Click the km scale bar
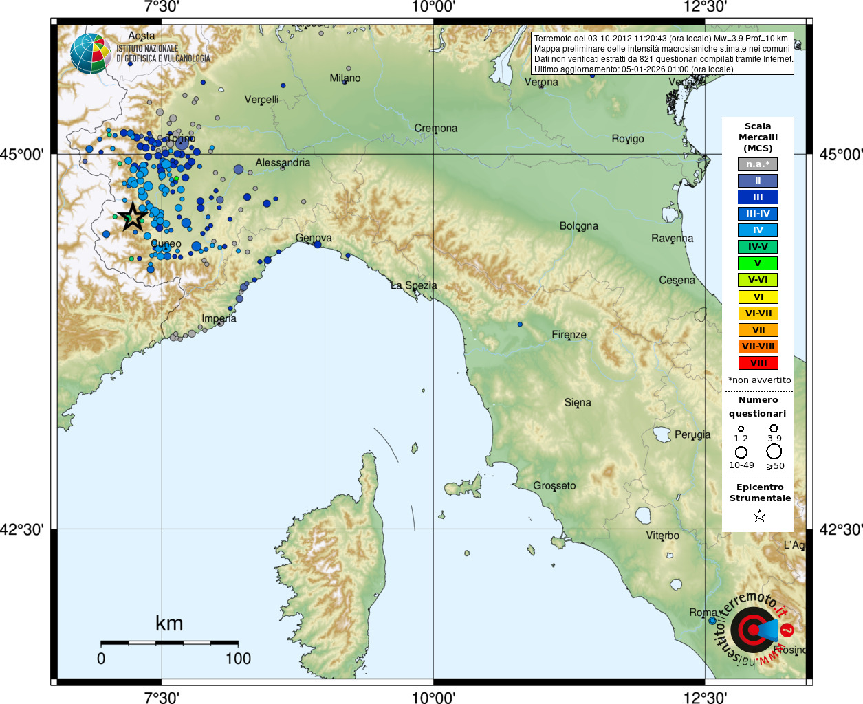863x704 pixels. click(x=169, y=643)
